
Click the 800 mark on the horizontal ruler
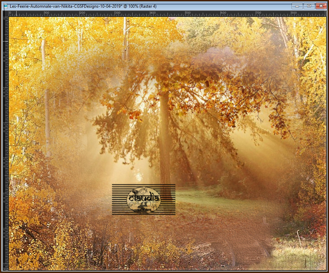294,13
